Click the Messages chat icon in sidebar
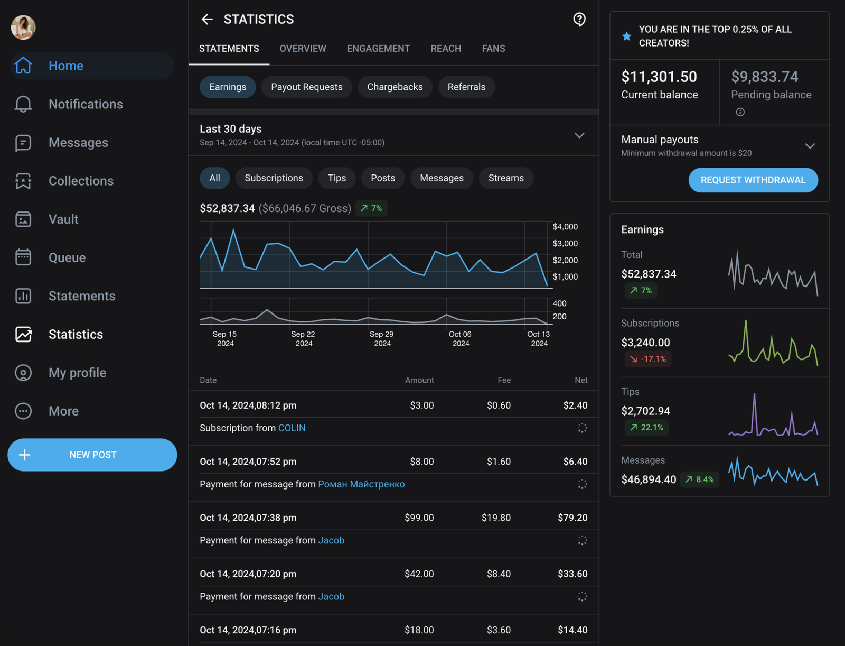Screen dimensions: 845x646 click(x=23, y=143)
